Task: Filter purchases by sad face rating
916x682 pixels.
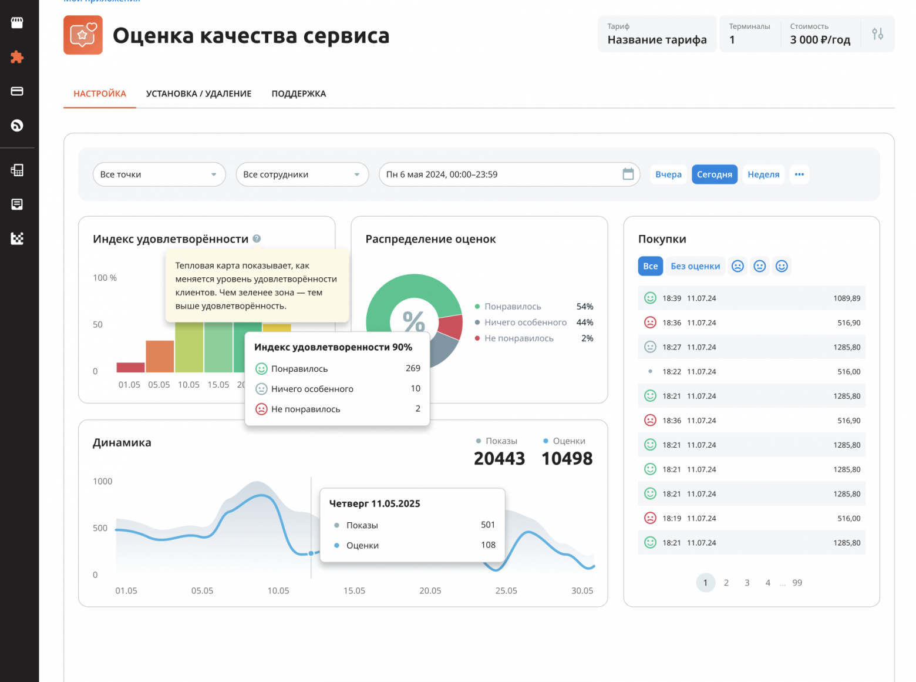Action: [737, 266]
